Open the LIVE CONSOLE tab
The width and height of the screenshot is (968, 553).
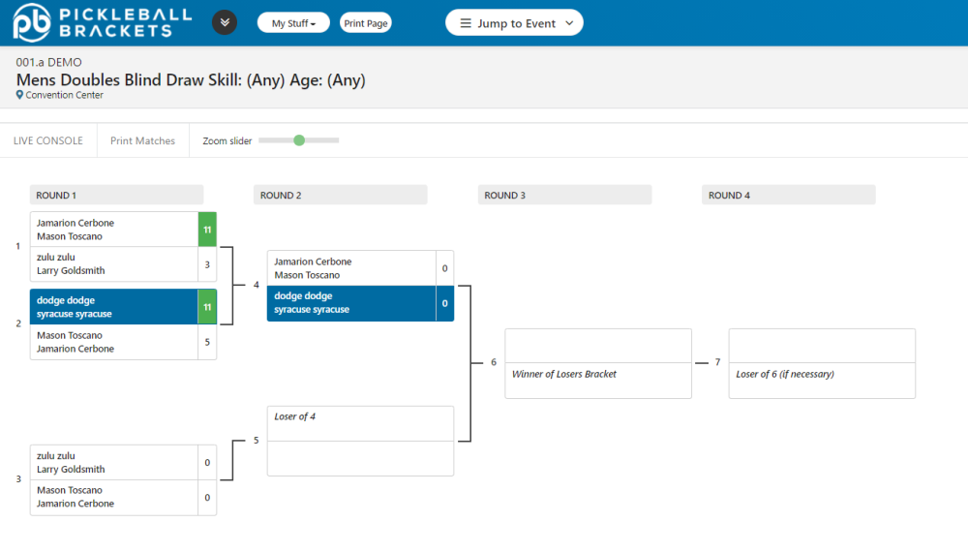tap(48, 140)
